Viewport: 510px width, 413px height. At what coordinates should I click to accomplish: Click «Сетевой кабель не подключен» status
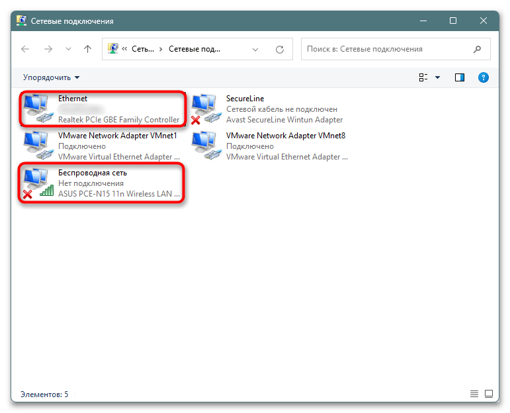(x=282, y=109)
